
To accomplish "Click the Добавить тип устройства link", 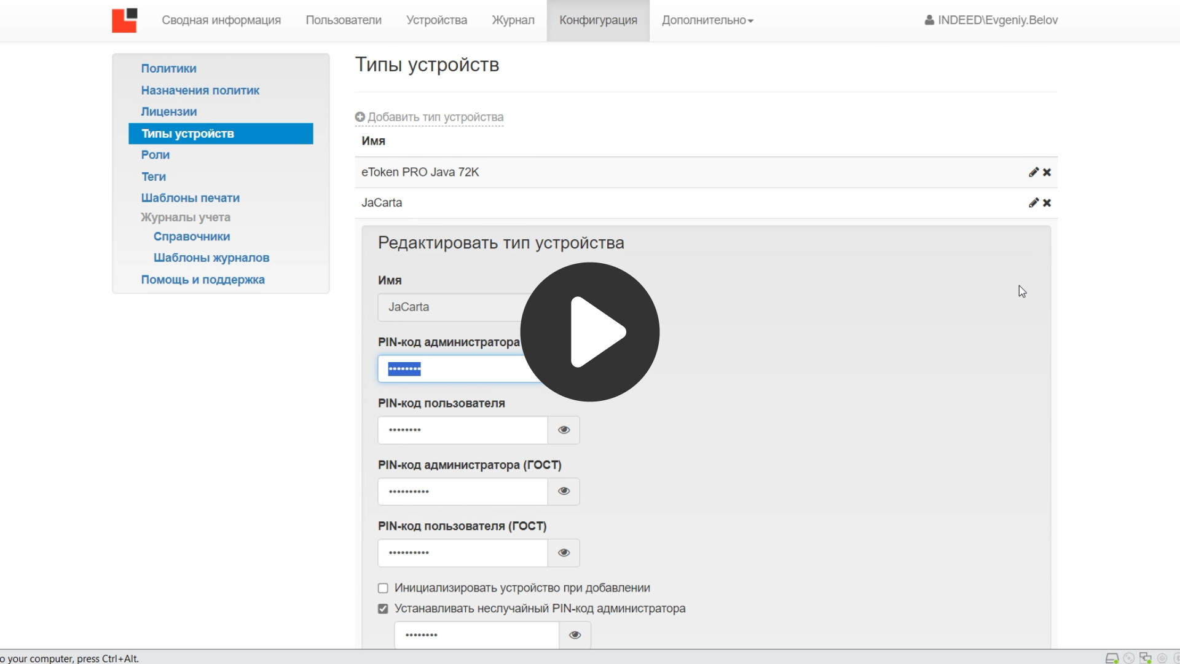I will pyautogui.click(x=428, y=117).
